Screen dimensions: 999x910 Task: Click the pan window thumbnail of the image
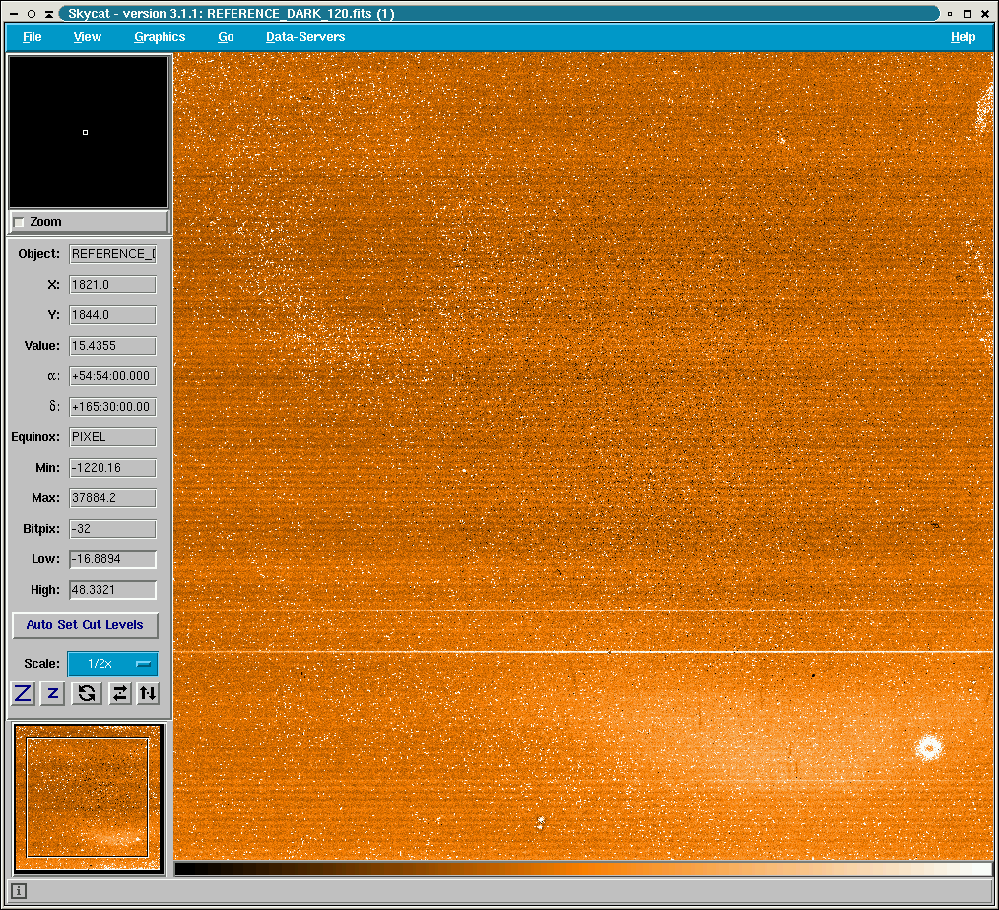coord(88,797)
